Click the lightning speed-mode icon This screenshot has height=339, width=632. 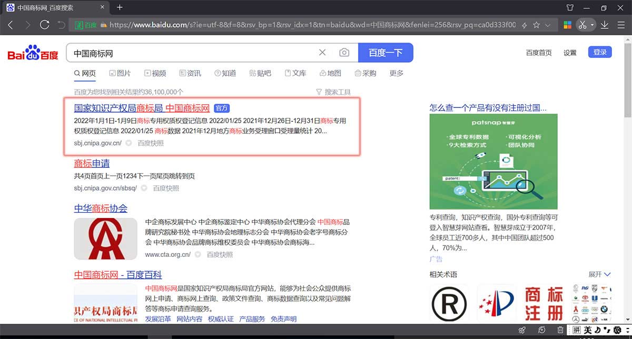524,25
